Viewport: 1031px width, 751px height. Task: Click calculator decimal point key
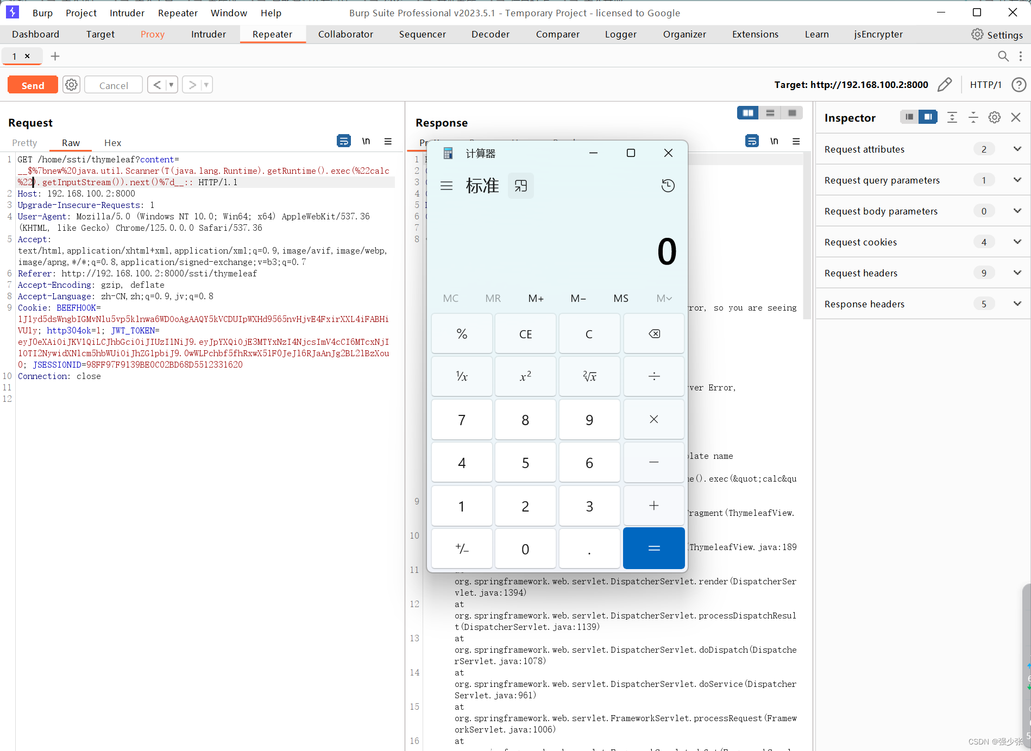[x=589, y=548]
